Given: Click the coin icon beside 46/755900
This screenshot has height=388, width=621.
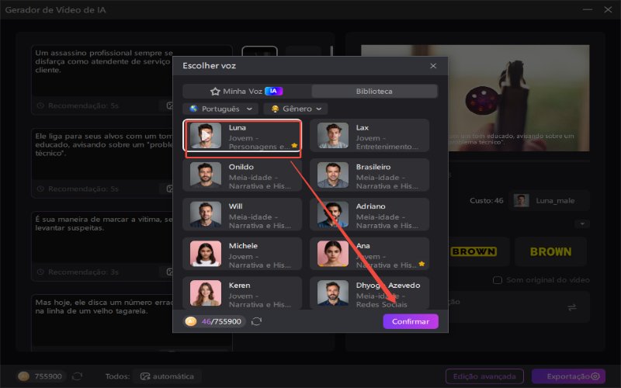Looking at the screenshot, I should (x=191, y=321).
